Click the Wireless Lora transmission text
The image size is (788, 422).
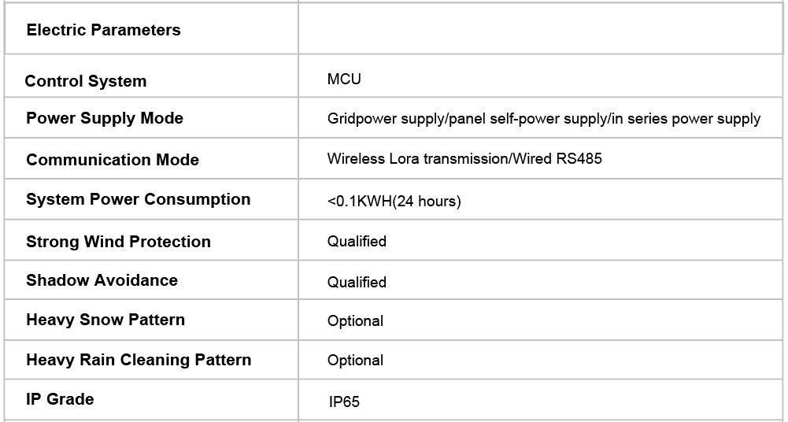[x=464, y=159]
